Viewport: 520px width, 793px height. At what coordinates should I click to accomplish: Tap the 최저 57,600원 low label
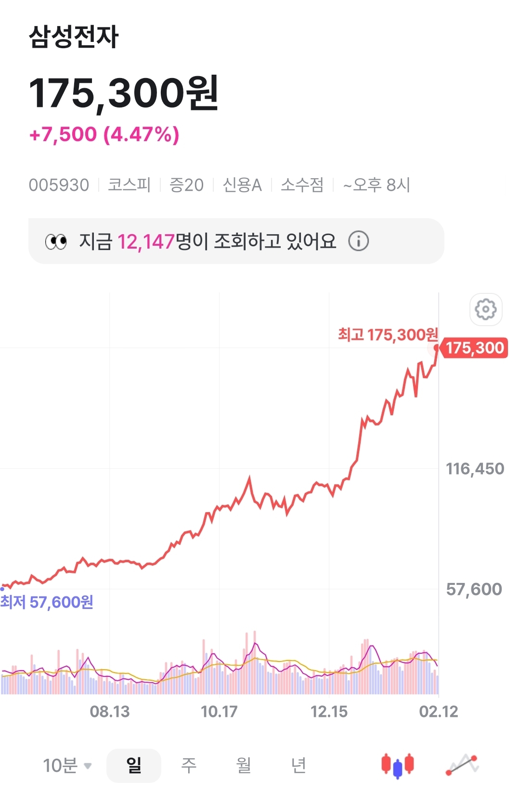point(47,602)
